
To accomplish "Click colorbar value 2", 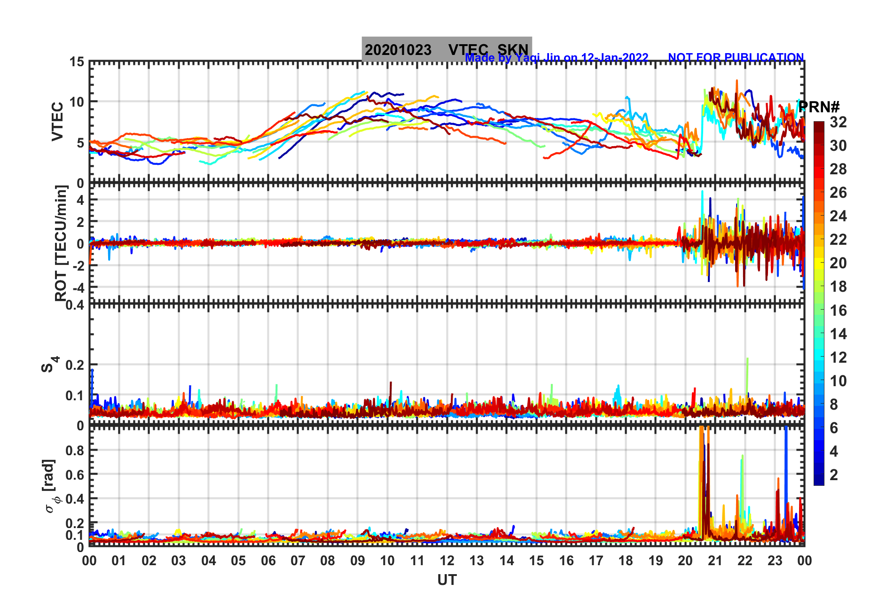I will pos(834,475).
